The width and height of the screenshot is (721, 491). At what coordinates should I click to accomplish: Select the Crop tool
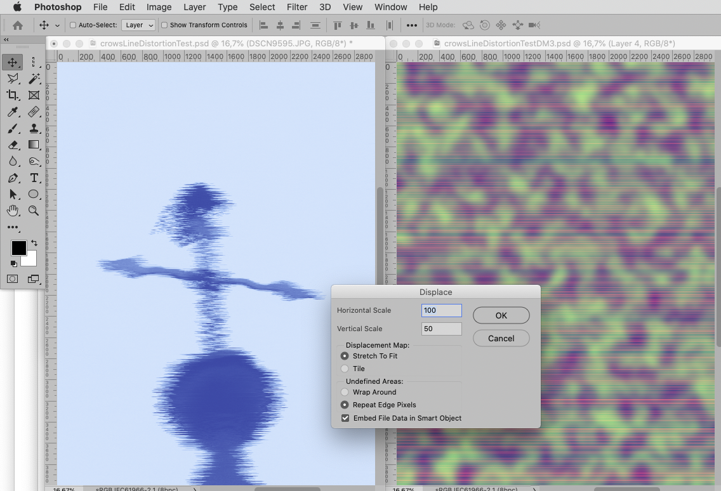(12, 95)
